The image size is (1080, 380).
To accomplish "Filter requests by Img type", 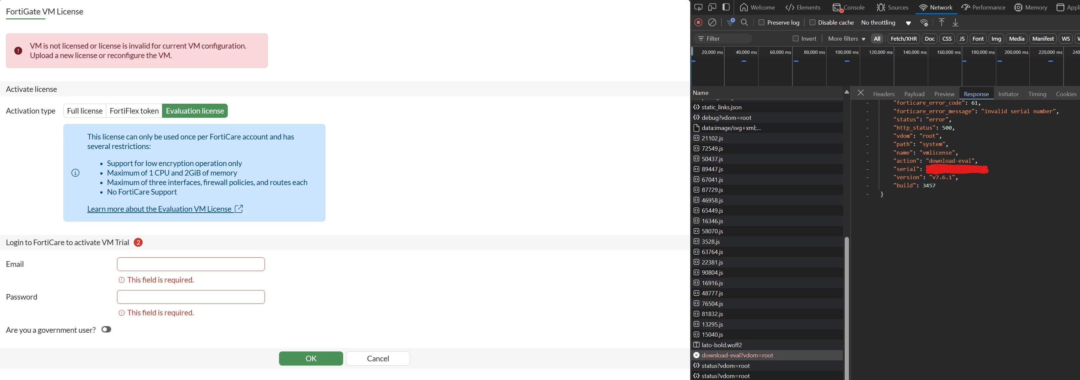I will pos(996,38).
